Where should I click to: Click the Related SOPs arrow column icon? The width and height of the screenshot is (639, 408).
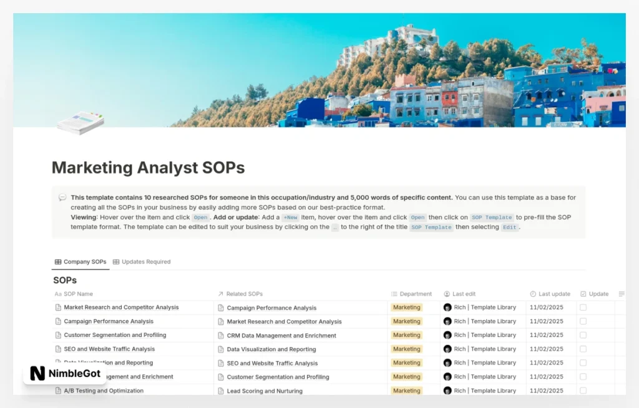click(x=220, y=293)
